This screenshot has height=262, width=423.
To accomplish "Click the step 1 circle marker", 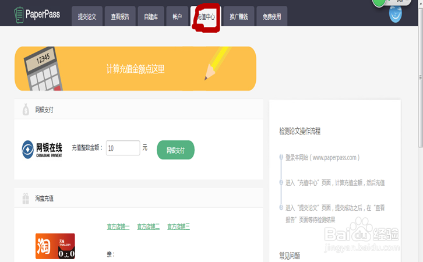I will pyautogui.click(x=281, y=157).
